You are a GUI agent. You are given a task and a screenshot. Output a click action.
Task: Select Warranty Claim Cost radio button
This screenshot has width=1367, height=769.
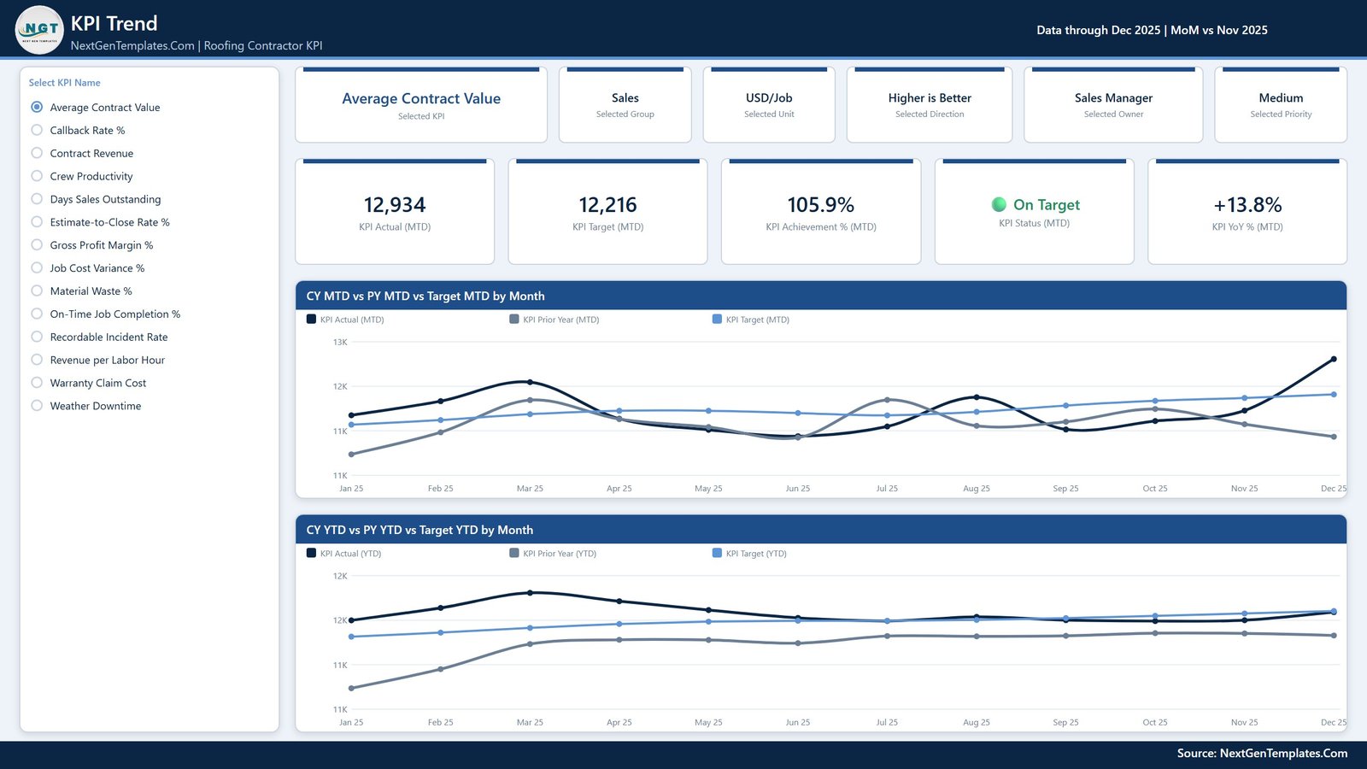coord(37,383)
